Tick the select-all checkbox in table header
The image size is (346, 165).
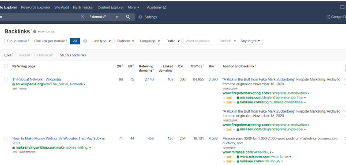(6, 66)
